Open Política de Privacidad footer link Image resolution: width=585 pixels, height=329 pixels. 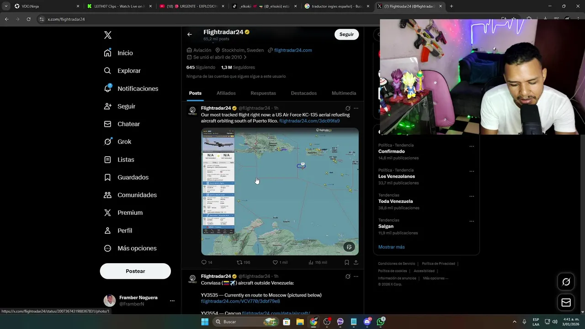438,264
